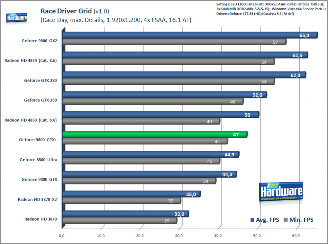Click the 40 minimum value for Radeon HD 4850

coord(209,122)
